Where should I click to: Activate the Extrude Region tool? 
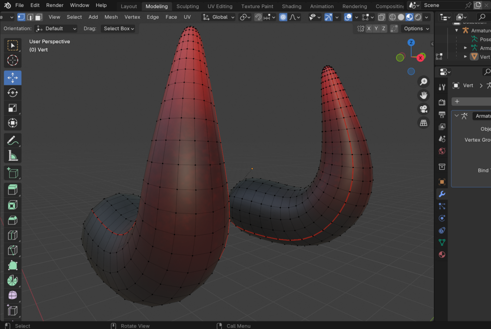tap(13, 190)
